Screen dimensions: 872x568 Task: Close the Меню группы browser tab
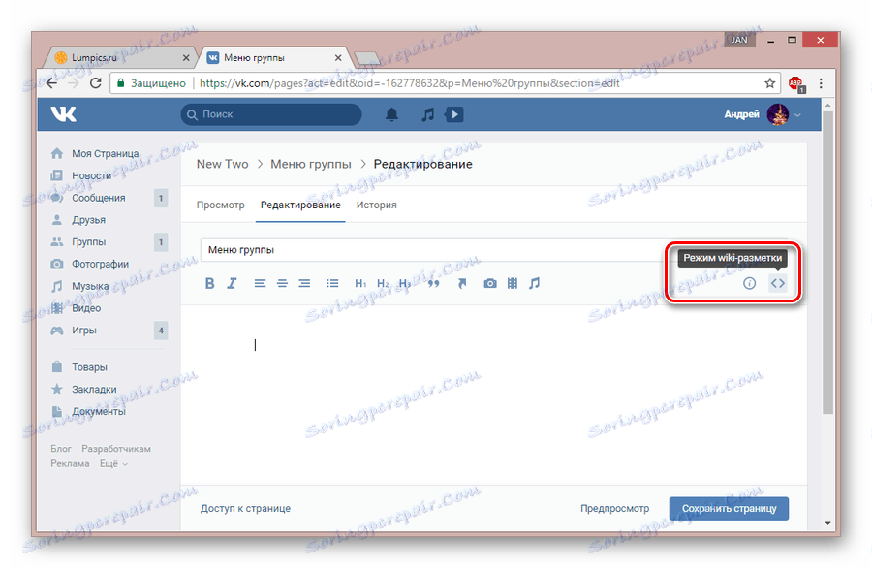338,58
